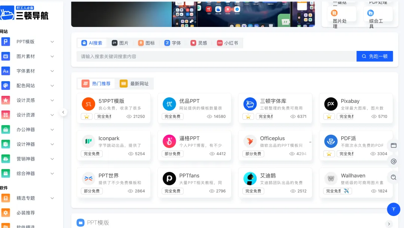Open the 综合神器 sidebar icon
Viewport: 404px width, 228px height.
pyautogui.click(x=6, y=173)
